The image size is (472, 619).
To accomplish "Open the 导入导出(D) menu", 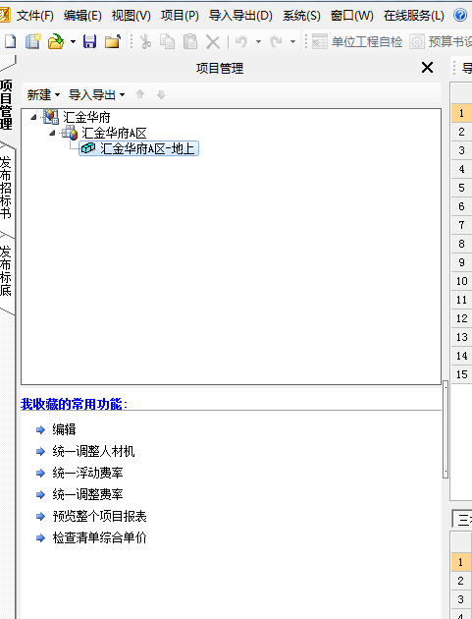I will click(240, 16).
